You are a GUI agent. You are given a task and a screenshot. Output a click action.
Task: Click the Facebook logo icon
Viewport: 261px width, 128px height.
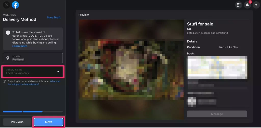tap(15, 5)
